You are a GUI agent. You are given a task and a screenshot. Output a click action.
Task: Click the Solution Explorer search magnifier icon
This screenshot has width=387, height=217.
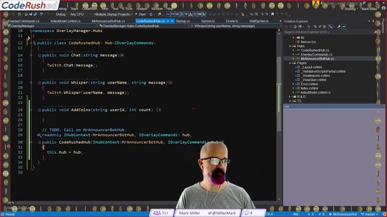click(x=375, y=32)
